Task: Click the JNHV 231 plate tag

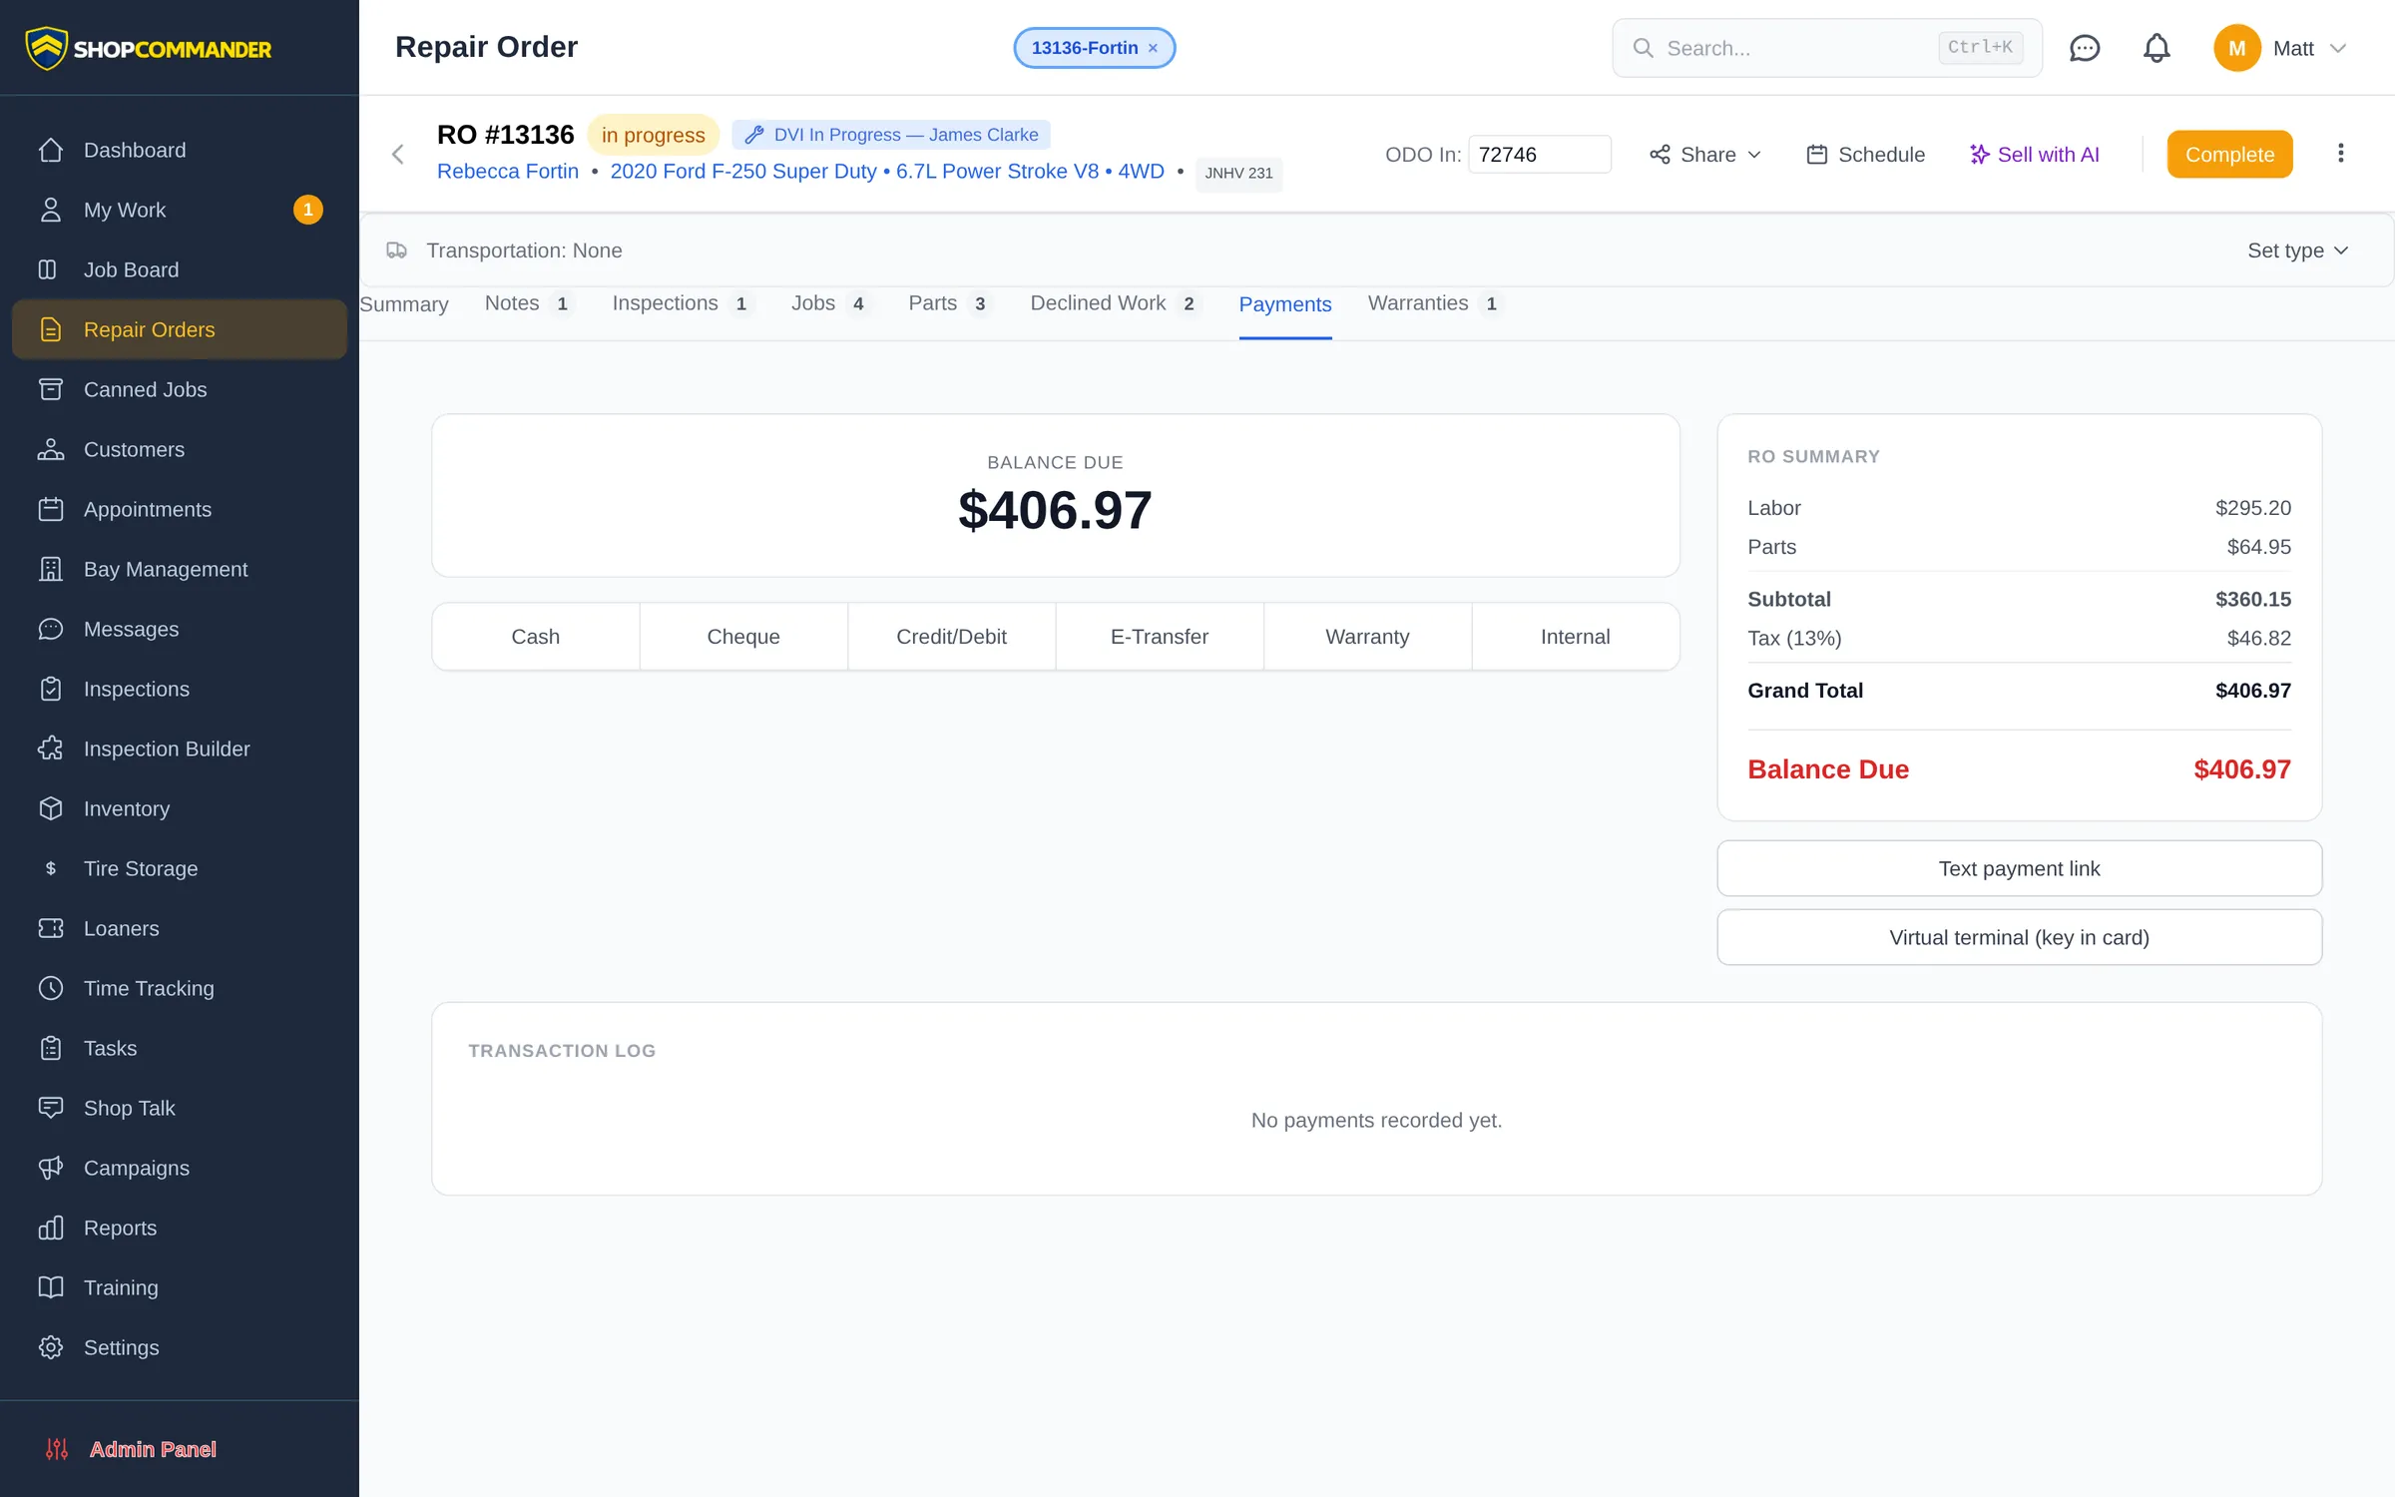Action: point(1238,174)
